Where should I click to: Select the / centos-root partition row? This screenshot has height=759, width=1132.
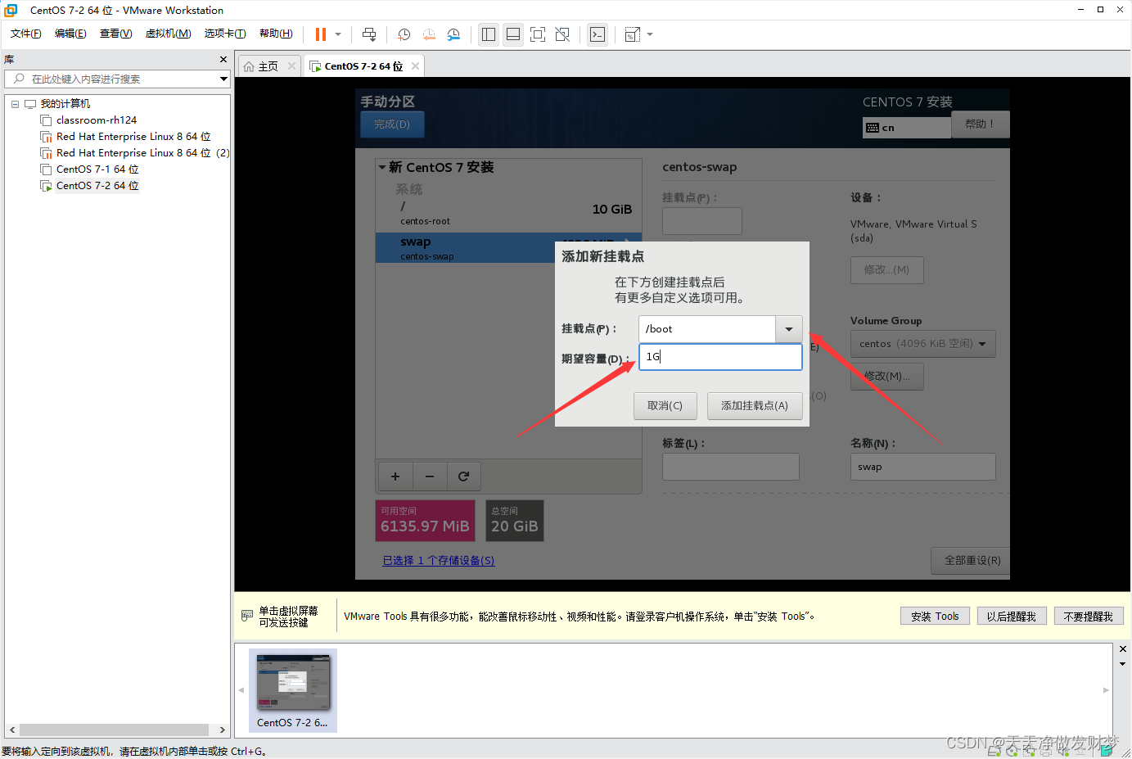click(508, 213)
